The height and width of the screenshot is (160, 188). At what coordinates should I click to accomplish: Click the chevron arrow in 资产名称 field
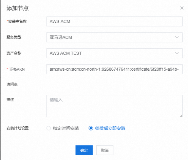177,53
